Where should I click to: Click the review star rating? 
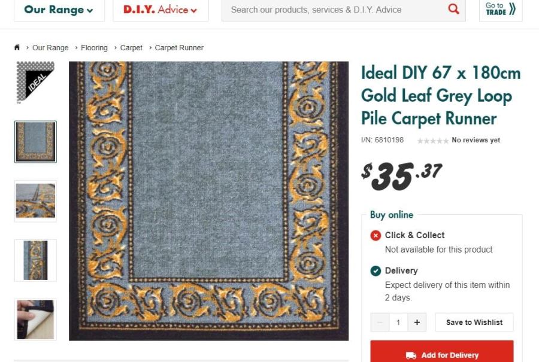[x=432, y=141]
